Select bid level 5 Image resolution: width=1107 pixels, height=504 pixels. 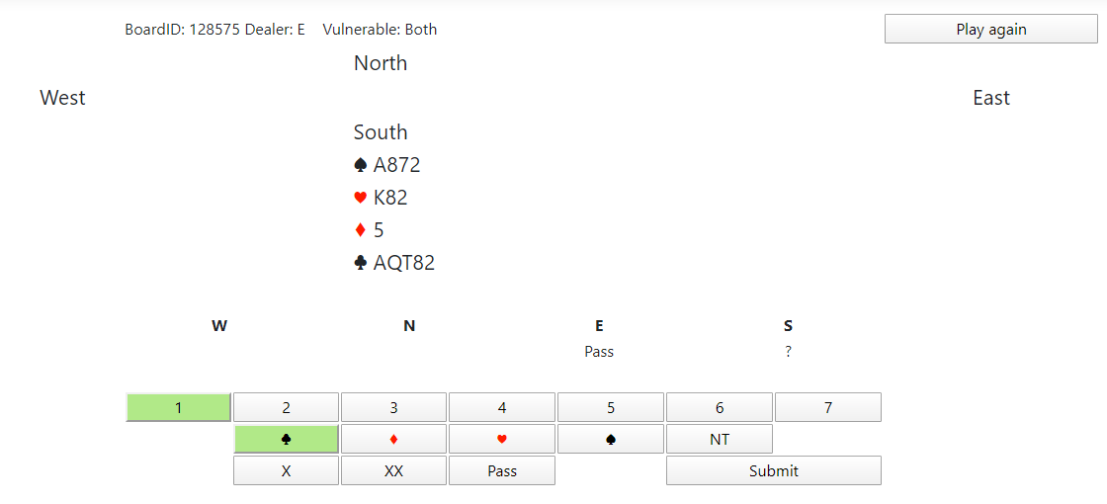(611, 407)
